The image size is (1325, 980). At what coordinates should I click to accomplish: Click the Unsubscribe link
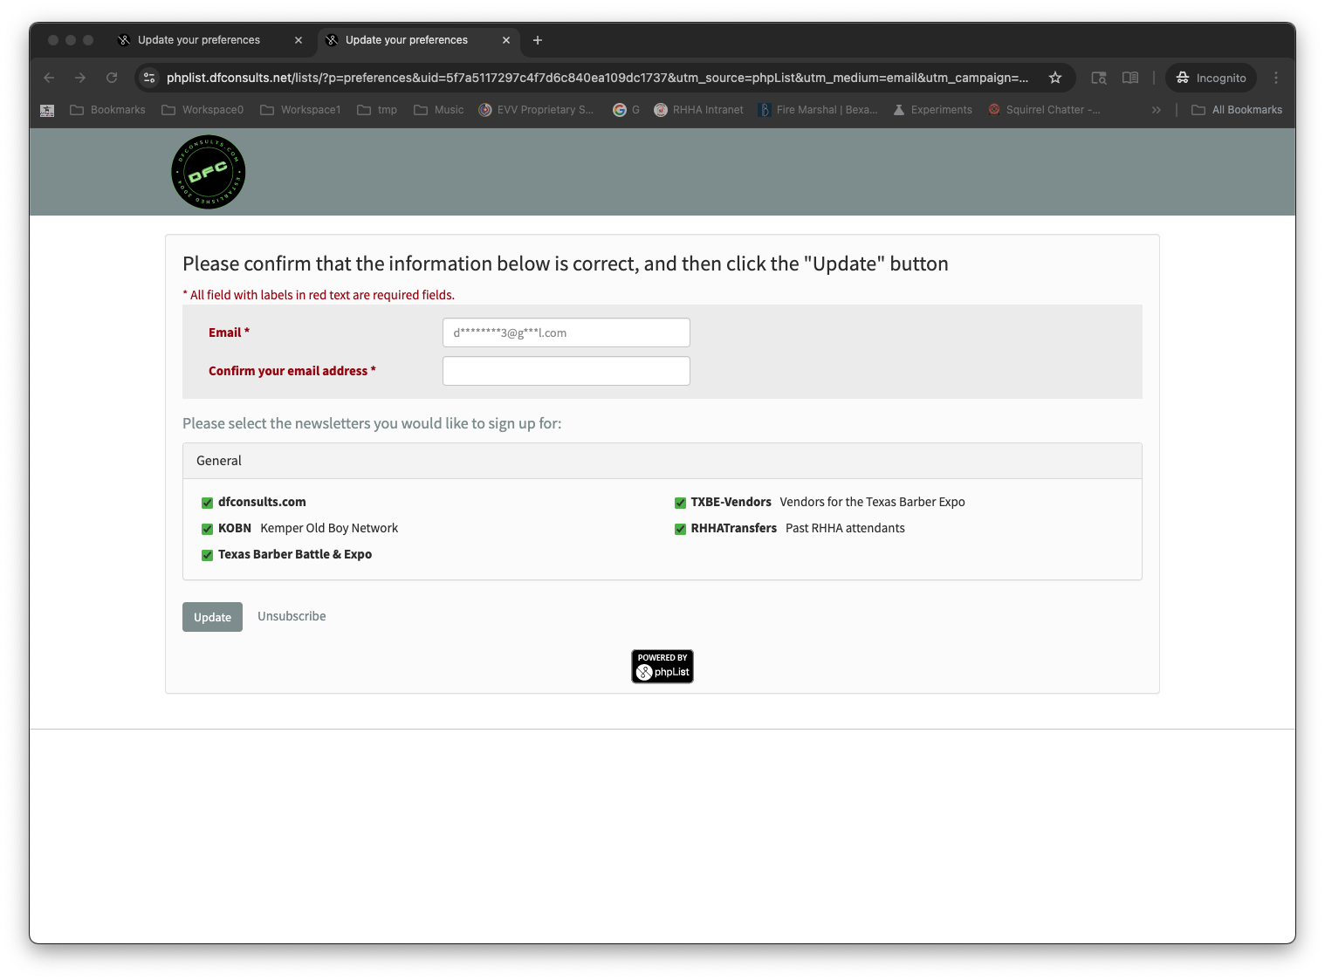coord(292,616)
